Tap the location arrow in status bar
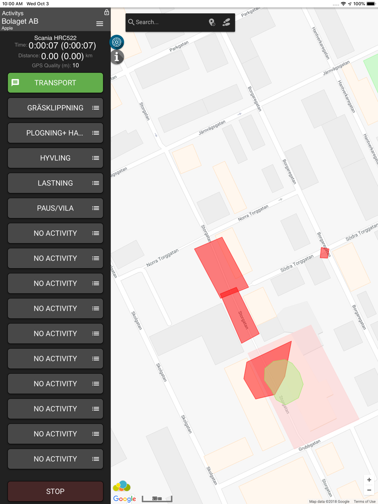 (350, 4)
